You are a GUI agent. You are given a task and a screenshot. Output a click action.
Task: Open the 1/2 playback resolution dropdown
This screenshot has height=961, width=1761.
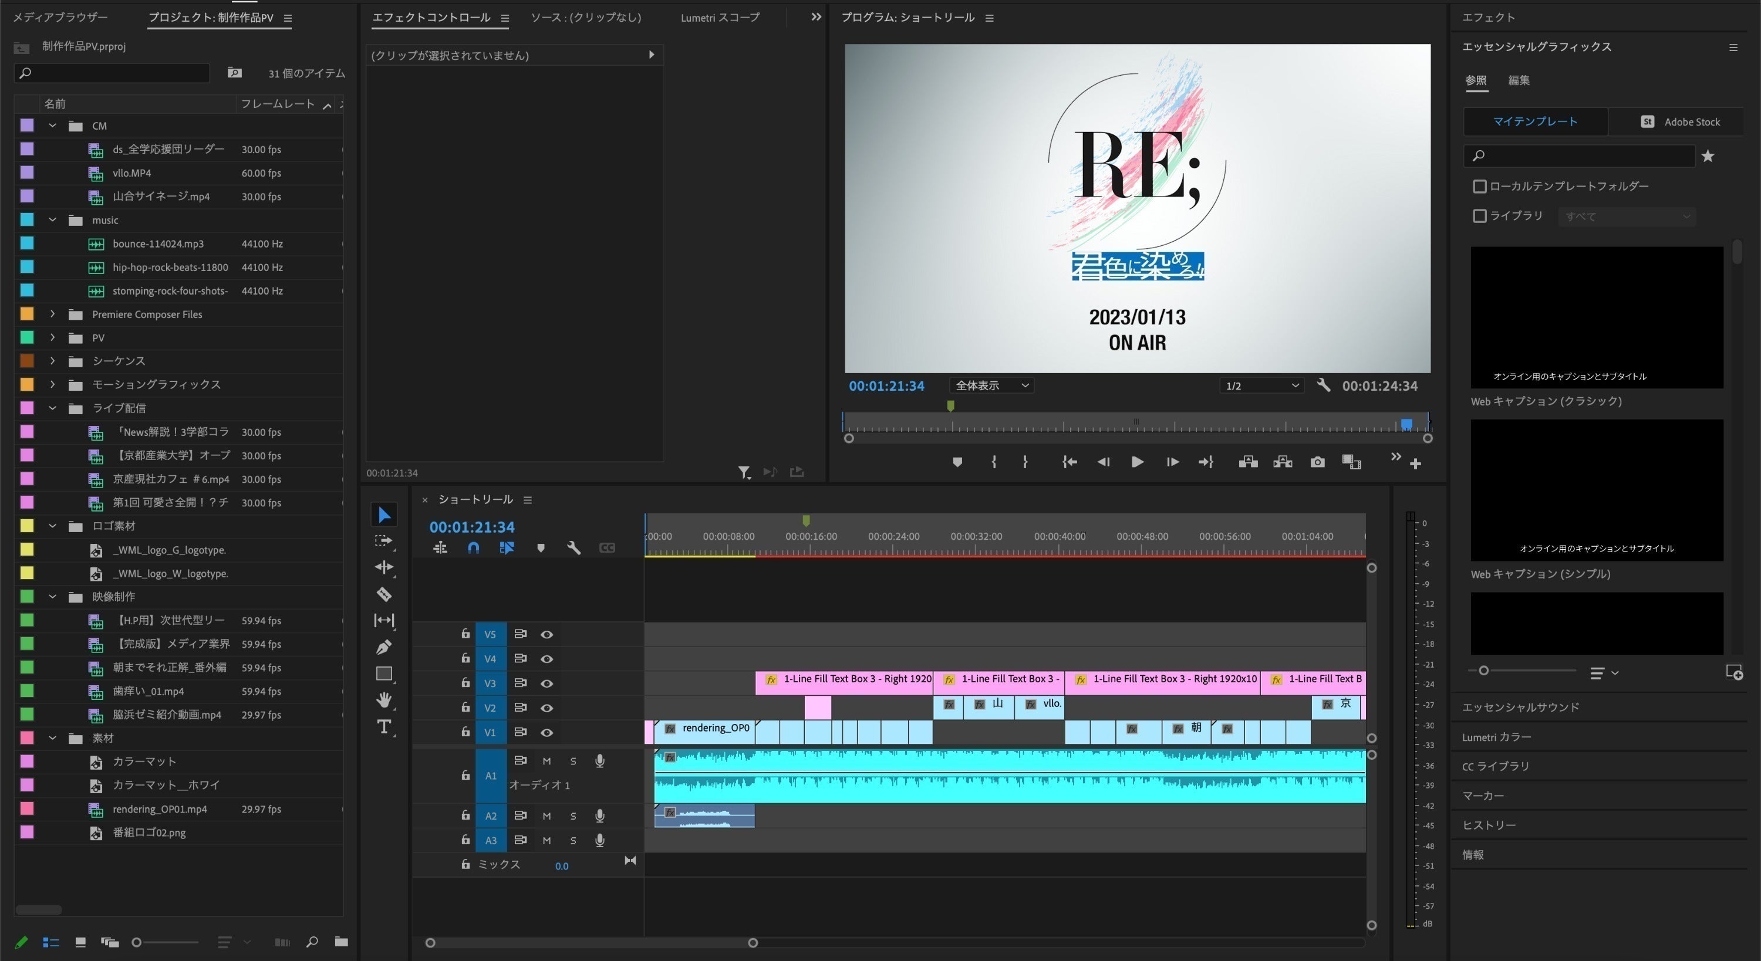coord(1261,385)
